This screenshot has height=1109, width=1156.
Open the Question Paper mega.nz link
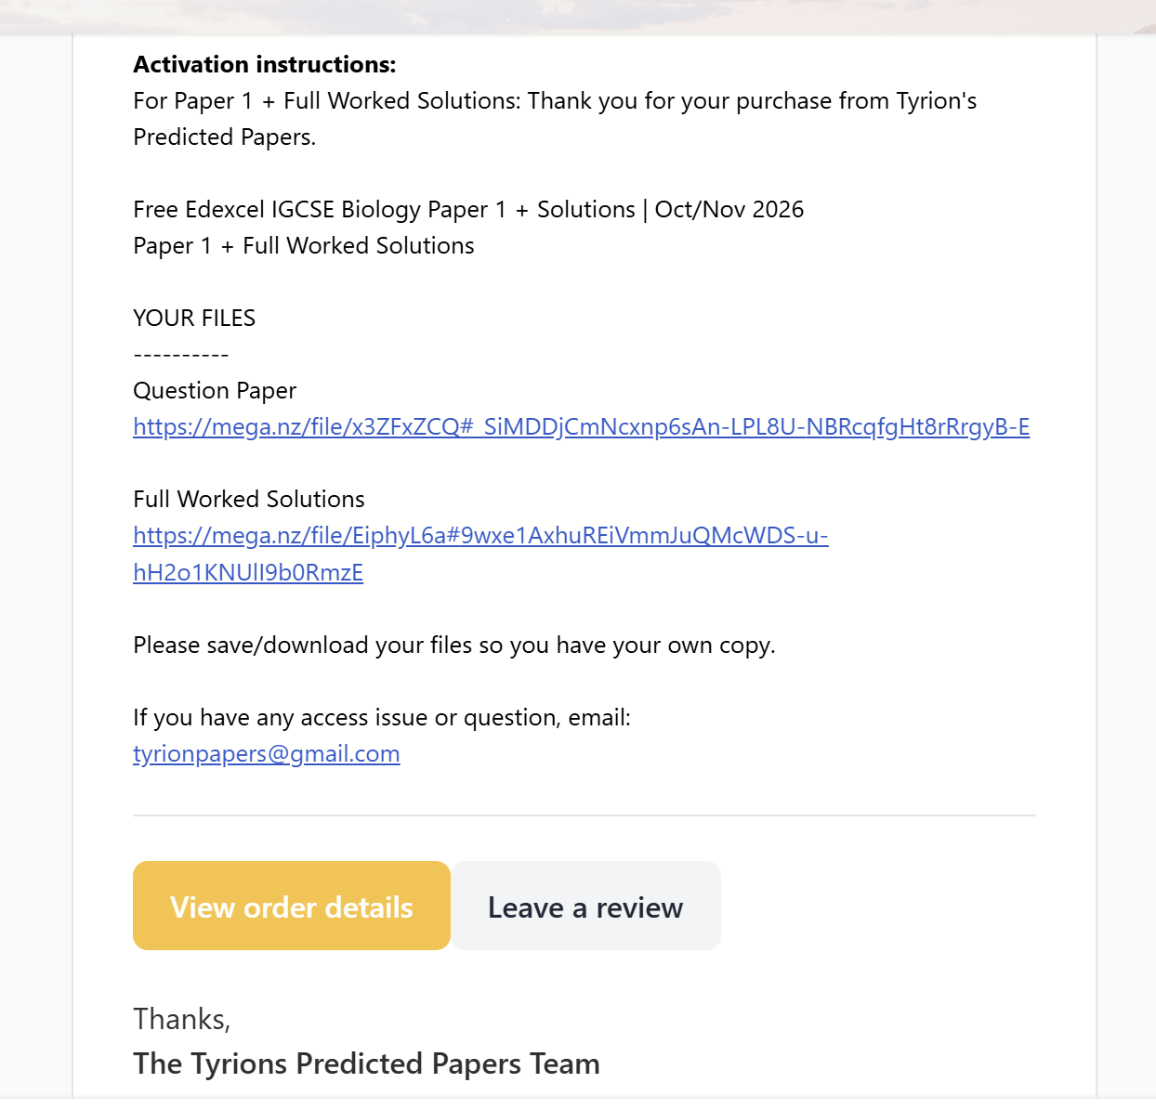click(x=581, y=427)
